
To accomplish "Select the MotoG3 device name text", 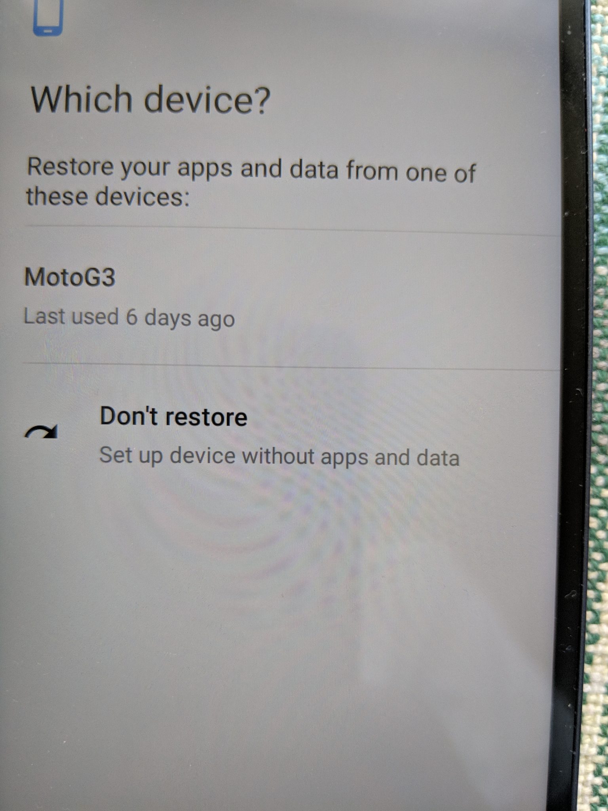I will click(70, 277).
